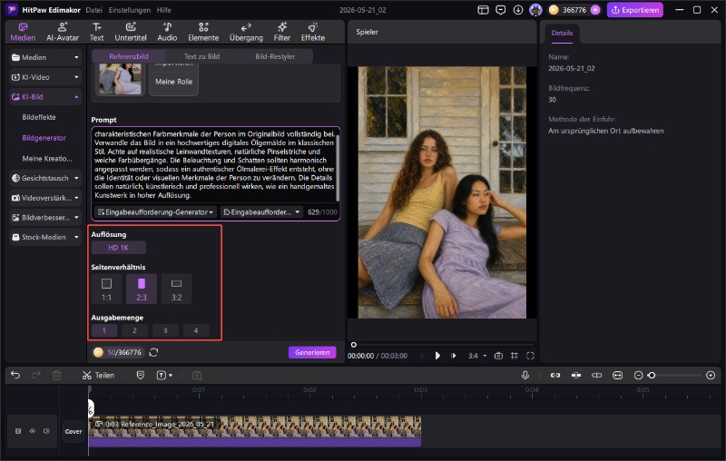Expand the Gesichtstausch sidebar section
The width and height of the screenshot is (726, 461).
(x=45, y=178)
